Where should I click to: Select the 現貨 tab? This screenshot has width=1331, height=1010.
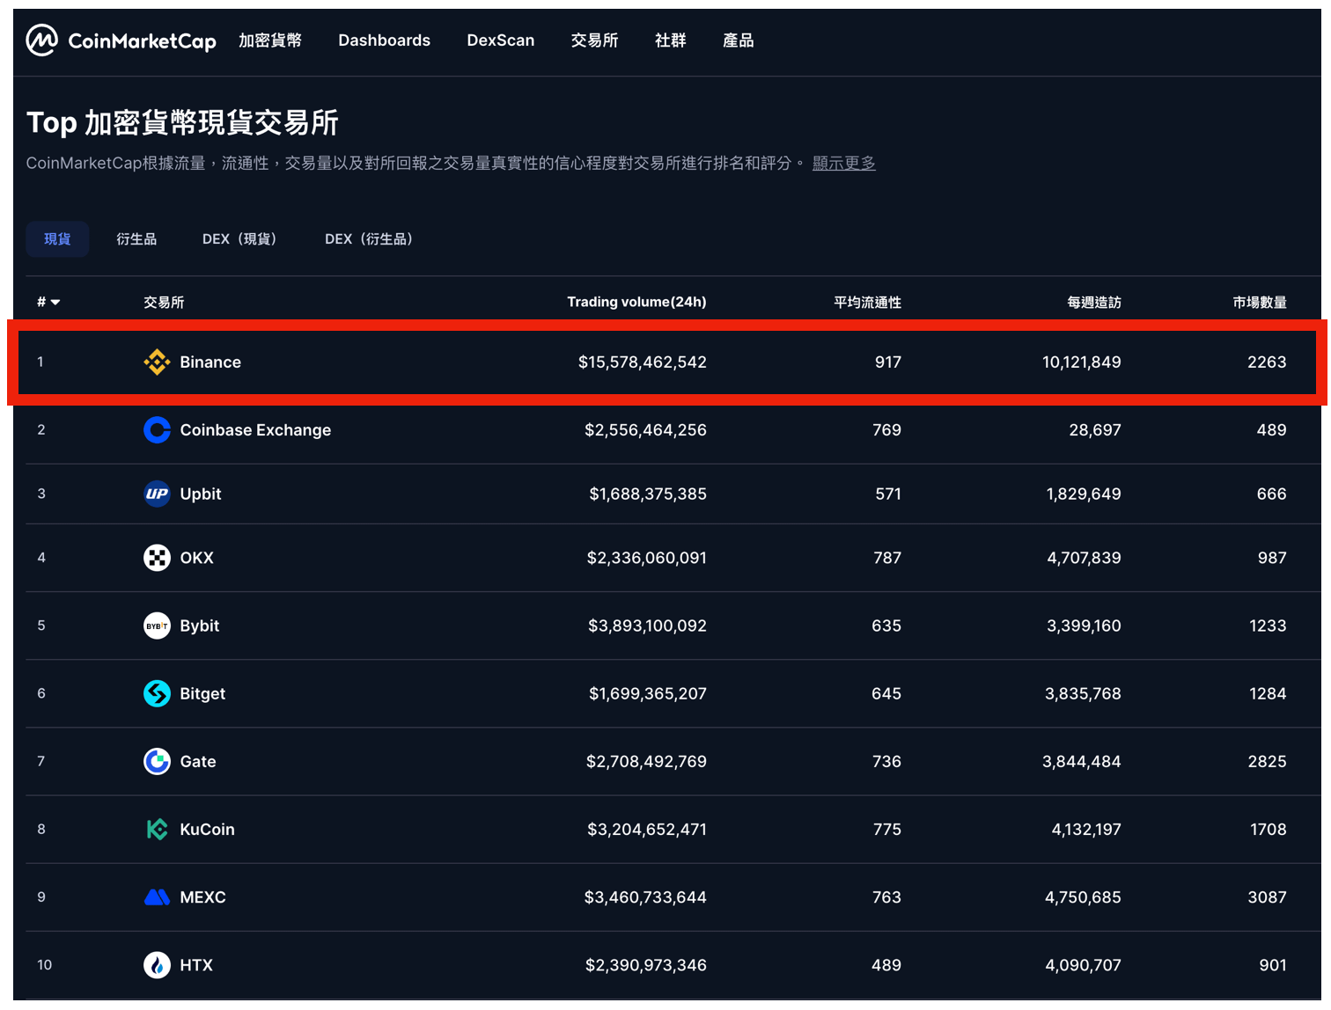pos(57,239)
